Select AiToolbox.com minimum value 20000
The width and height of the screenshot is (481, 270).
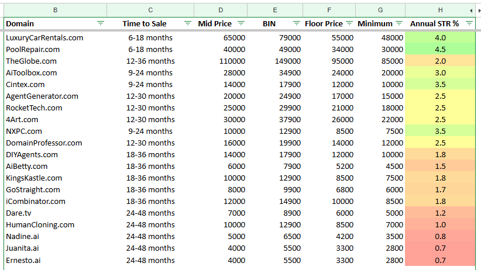click(380, 72)
